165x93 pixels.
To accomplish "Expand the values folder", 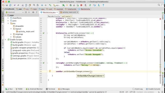I will (x=11, y=37).
